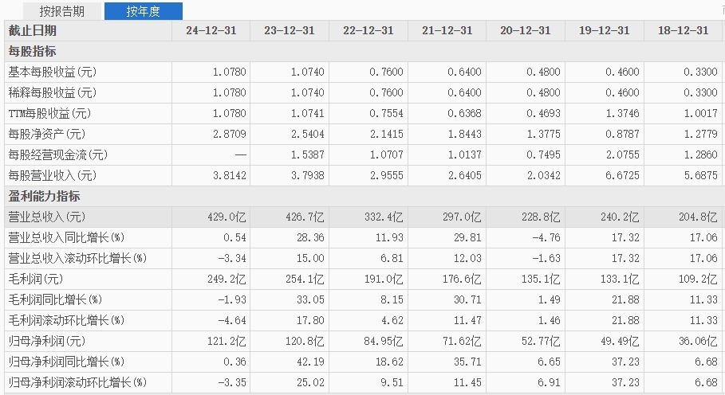The width and height of the screenshot is (725, 395).
Task: Click the 23-12-31 column header
Action: (290, 30)
